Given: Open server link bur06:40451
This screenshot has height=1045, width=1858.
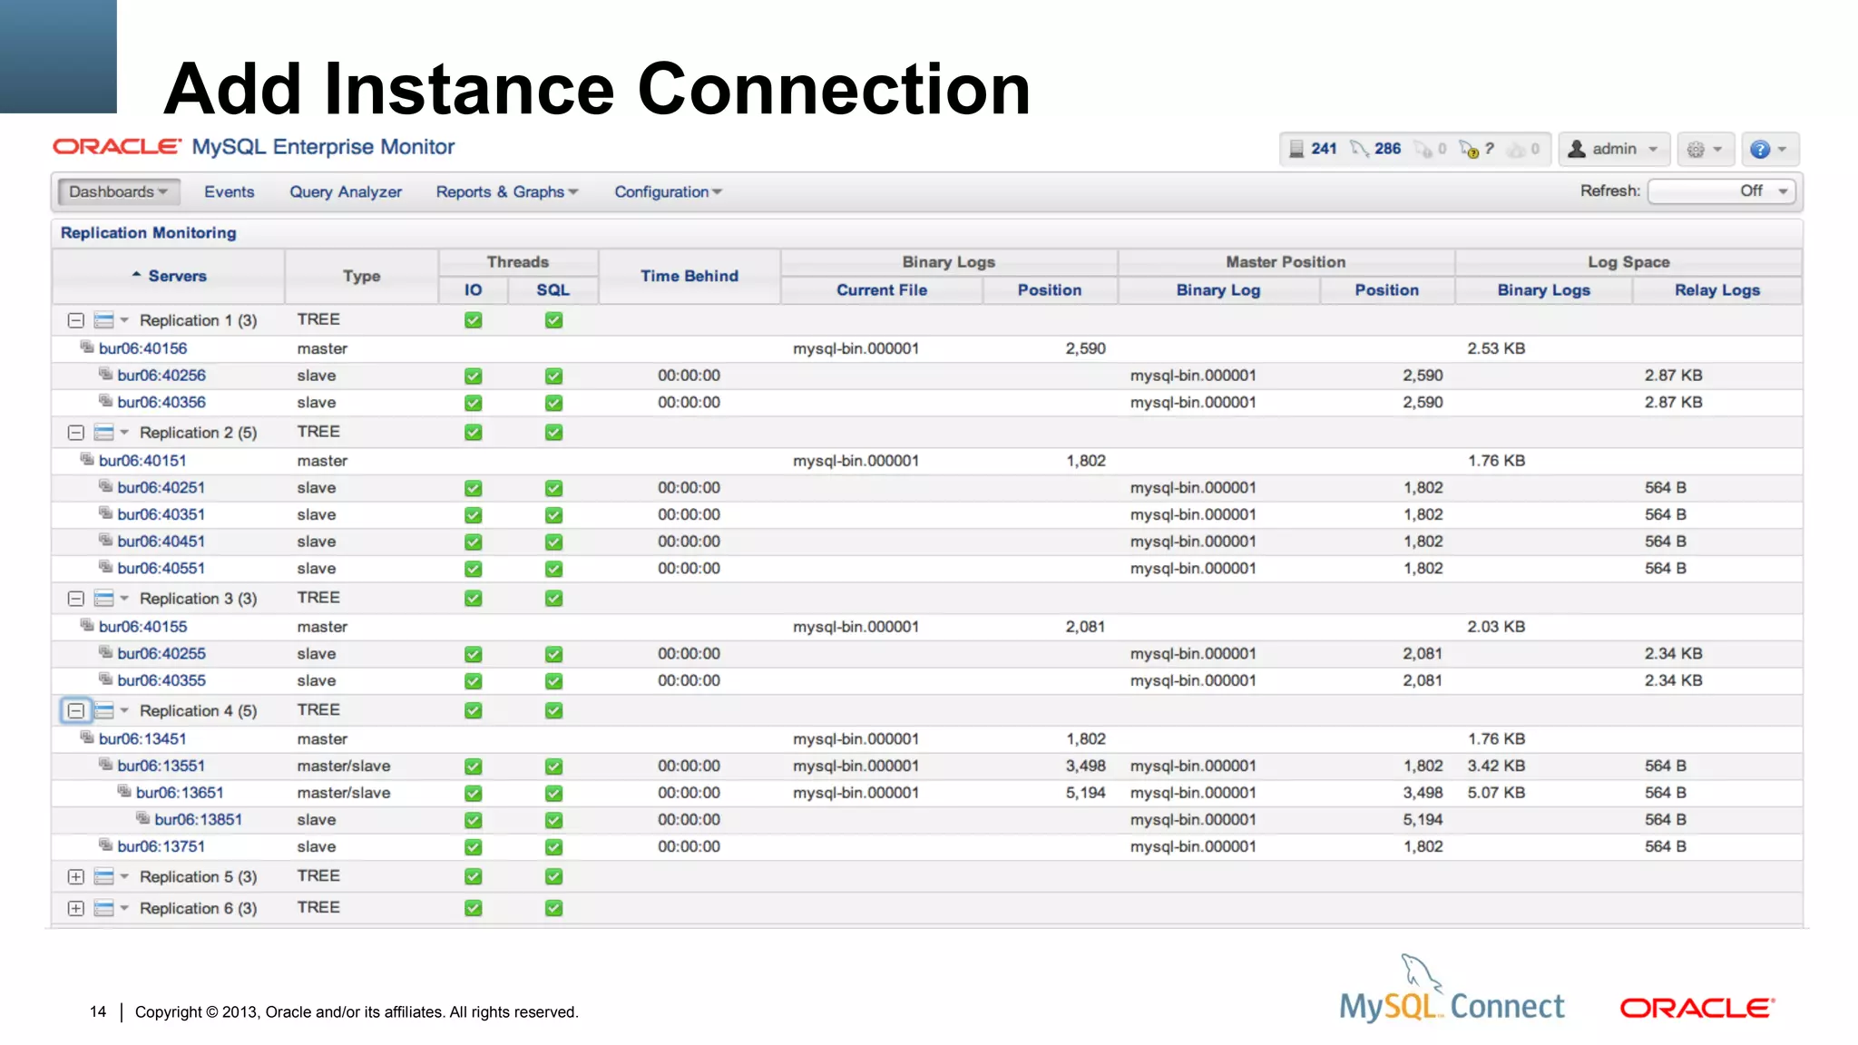Looking at the screenshot, I should point(161,542).
